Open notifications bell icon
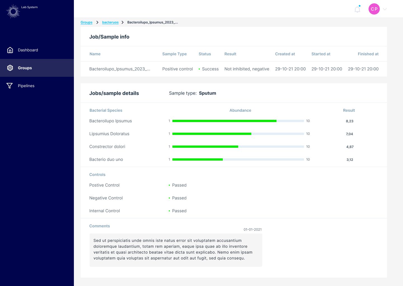403x286 pixels. click(x=357, y=9)
